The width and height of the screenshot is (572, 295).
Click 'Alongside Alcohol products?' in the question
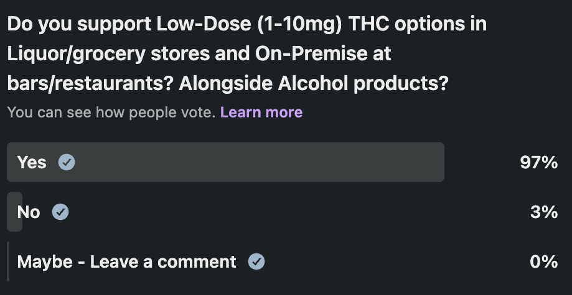[x=312, y=83]
